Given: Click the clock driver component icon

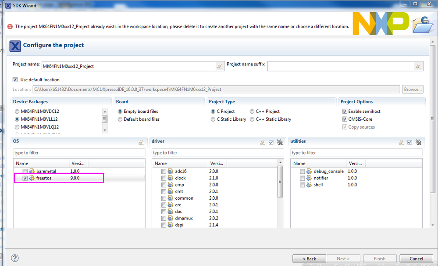Looking at the screenshot, I should (171, 178).
